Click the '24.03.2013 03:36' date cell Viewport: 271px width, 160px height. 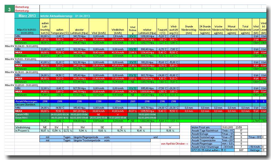click(60, 115)
